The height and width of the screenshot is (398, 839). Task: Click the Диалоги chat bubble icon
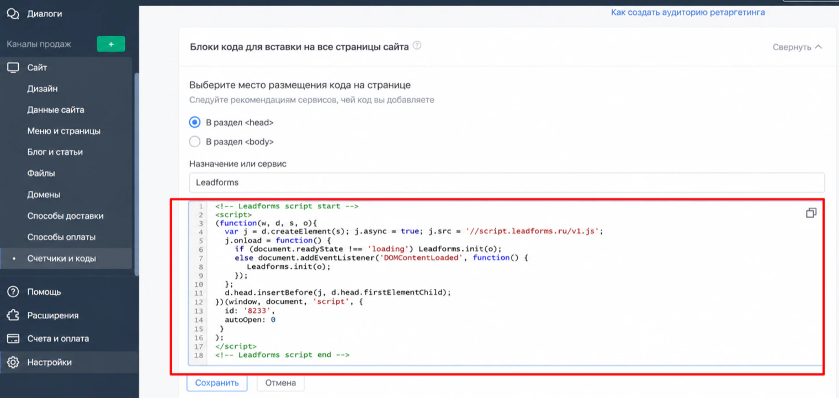point(13,14)
